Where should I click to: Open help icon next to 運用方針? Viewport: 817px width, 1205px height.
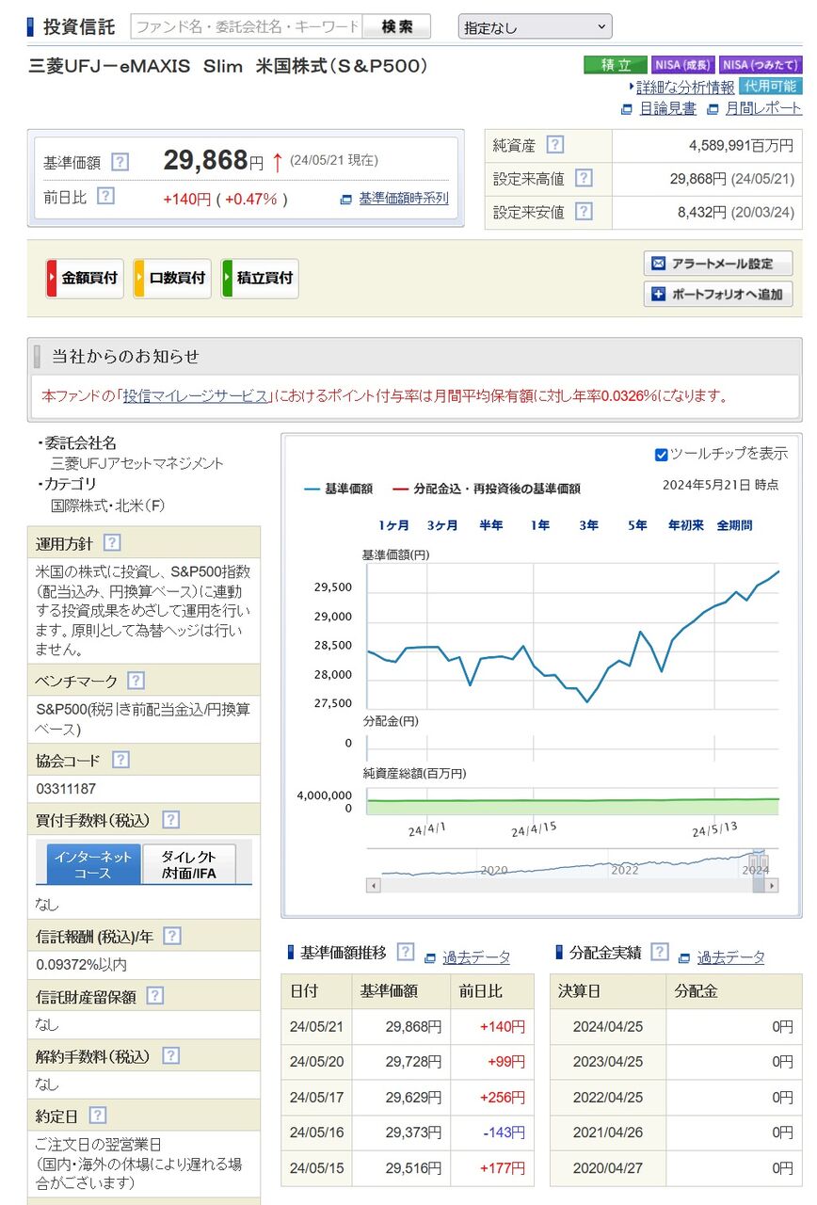[x=112, y=542]
